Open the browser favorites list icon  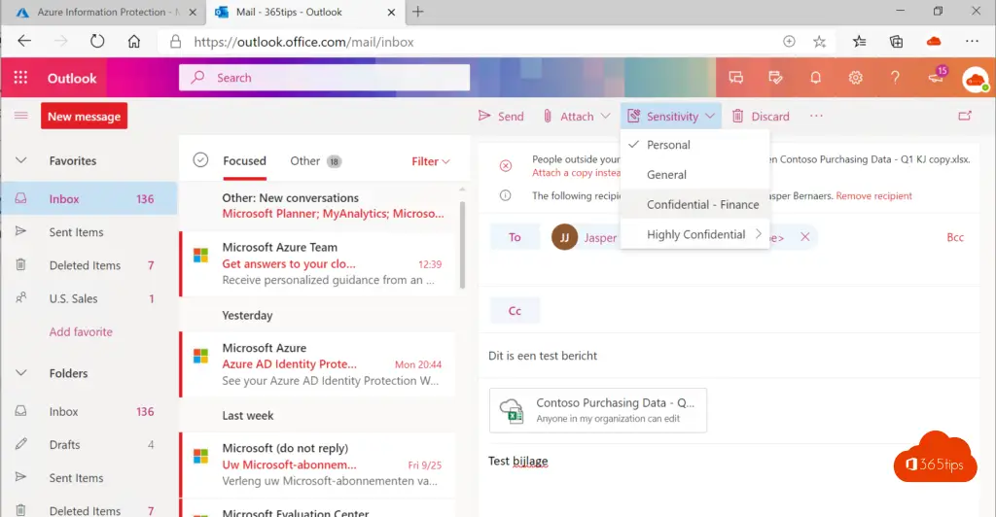click(860, 41)
